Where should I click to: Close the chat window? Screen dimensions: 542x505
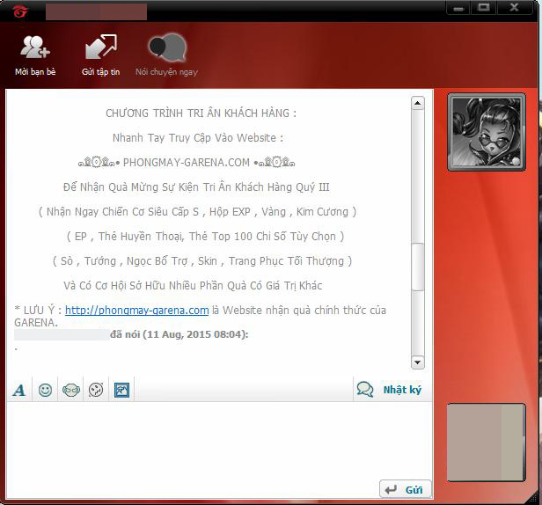coord(514,8)
